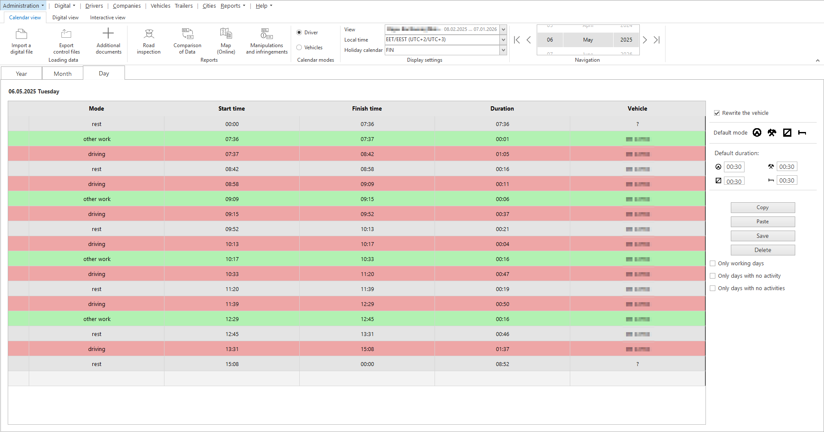Screen dimensions: 824x432
Task: Open the Cities menu item
Action: [209, 6]
